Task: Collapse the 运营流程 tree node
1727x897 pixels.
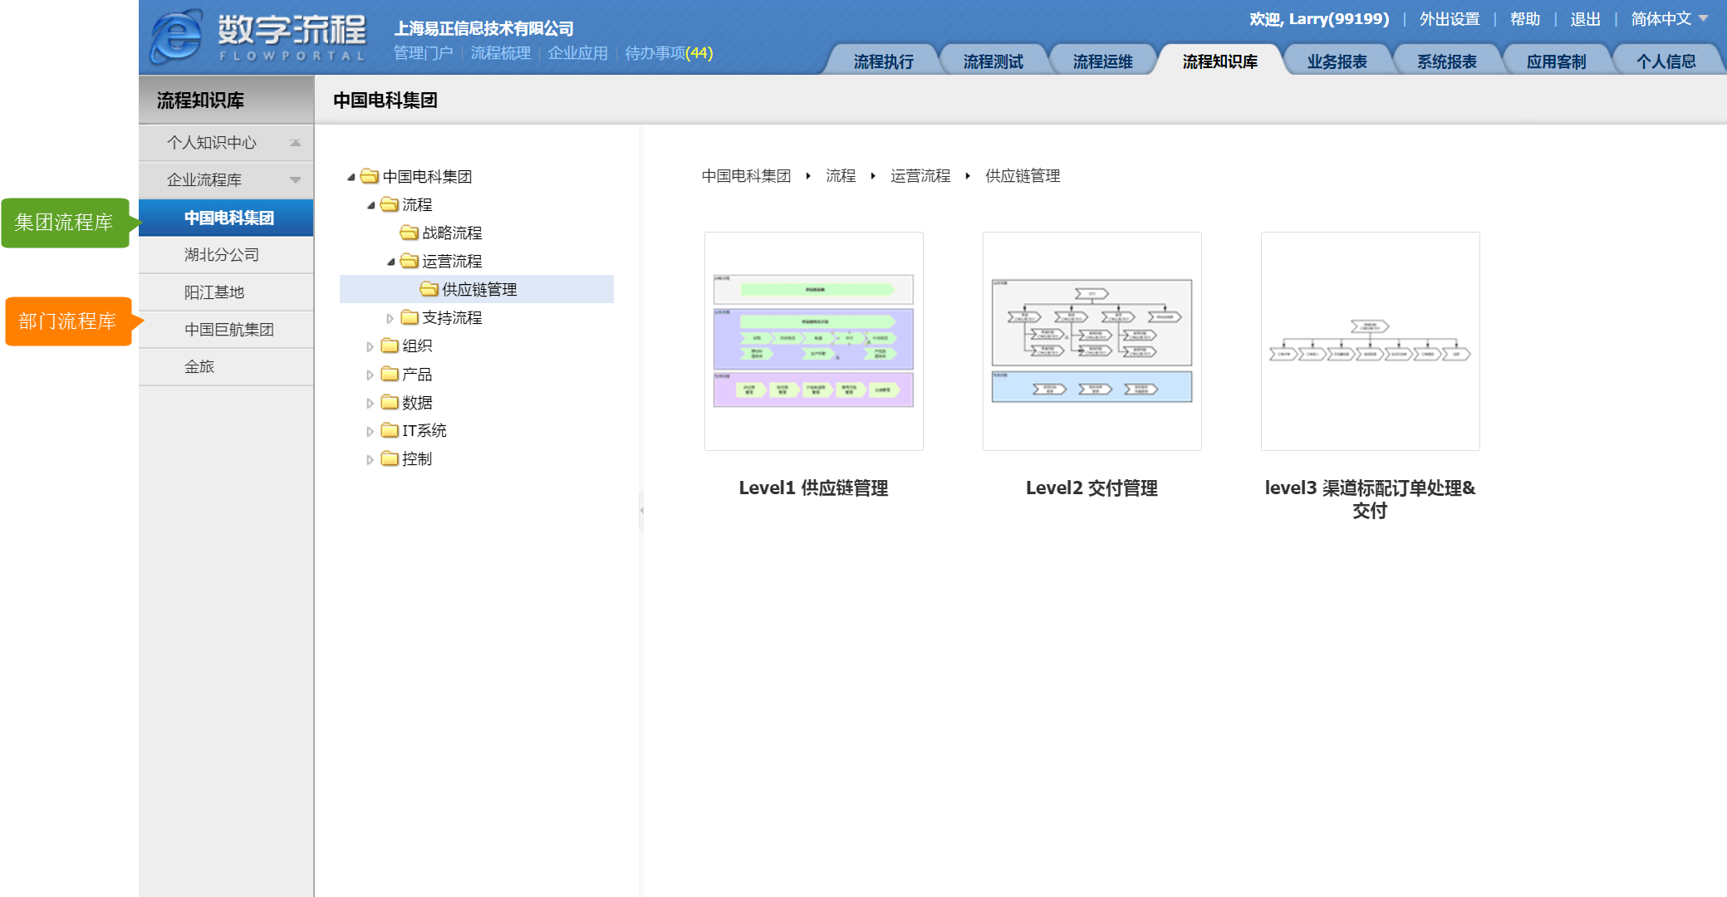Action: pos(390,262)
